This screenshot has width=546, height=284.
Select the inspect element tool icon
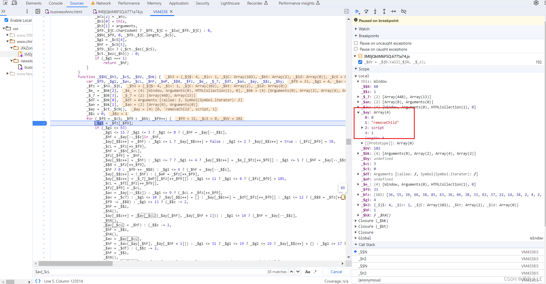tap(5, 3)
